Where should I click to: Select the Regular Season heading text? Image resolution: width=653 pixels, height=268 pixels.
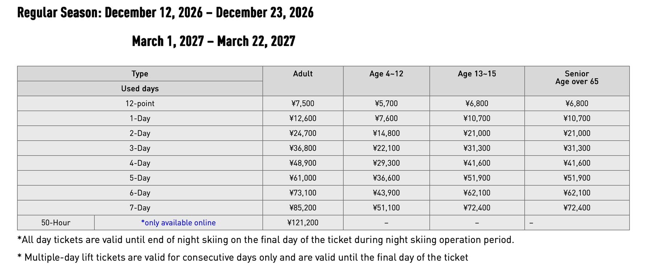click(165, 13)
